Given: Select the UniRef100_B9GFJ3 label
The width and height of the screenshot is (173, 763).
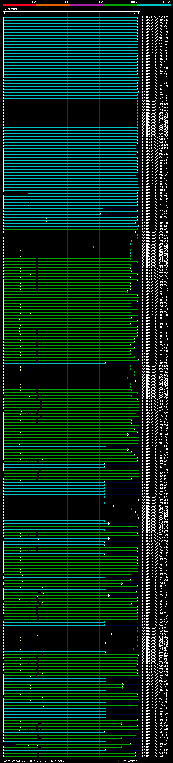Looking at the screenshot, I should click(155, 65).
